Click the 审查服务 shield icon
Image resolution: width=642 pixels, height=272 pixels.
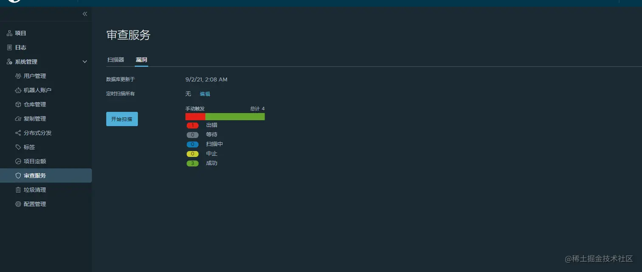click(x=18, y=175)
